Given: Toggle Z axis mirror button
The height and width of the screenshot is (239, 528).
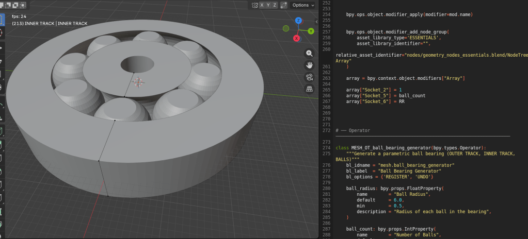Looking at the screenshot, I should [275, 5].
